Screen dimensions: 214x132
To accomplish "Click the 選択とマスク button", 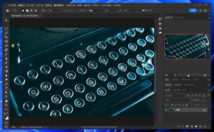I will (147, 10).
